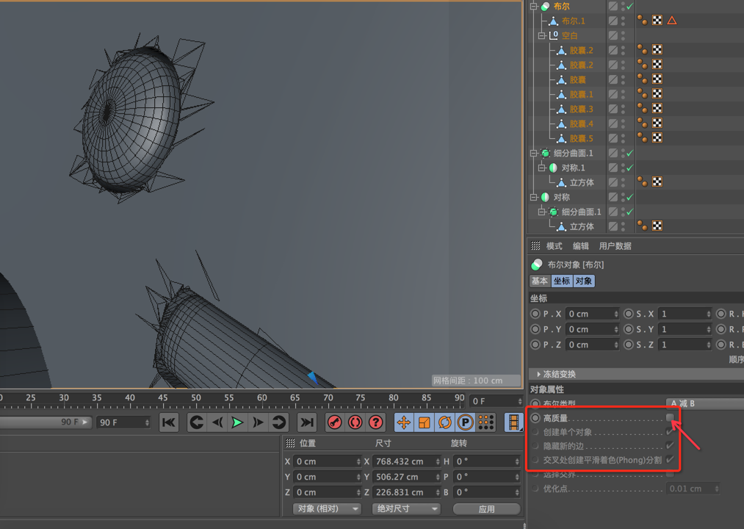This screenshot has width=744, height=529.
Task: Go to previous key button
Action: coord(196,422)
